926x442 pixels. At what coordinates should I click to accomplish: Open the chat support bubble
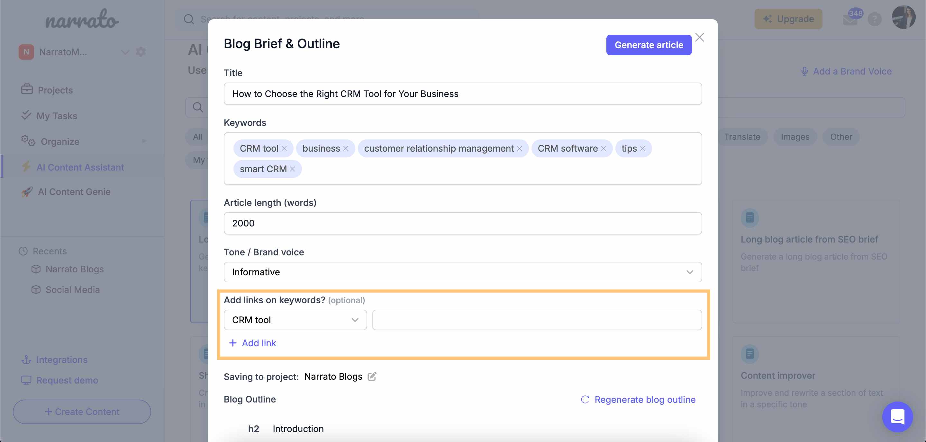coord(897,417)
